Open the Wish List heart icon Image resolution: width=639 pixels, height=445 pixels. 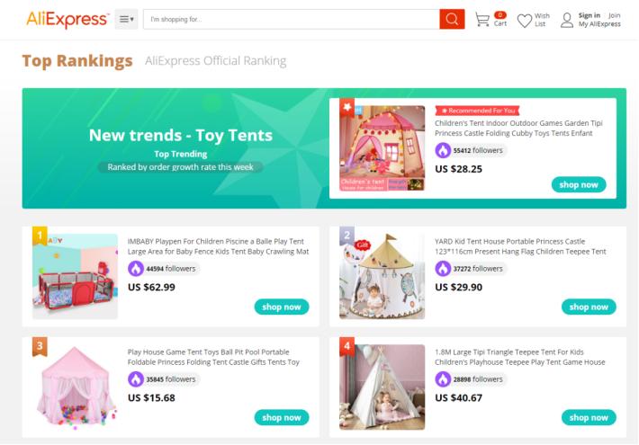click(525, 19)
